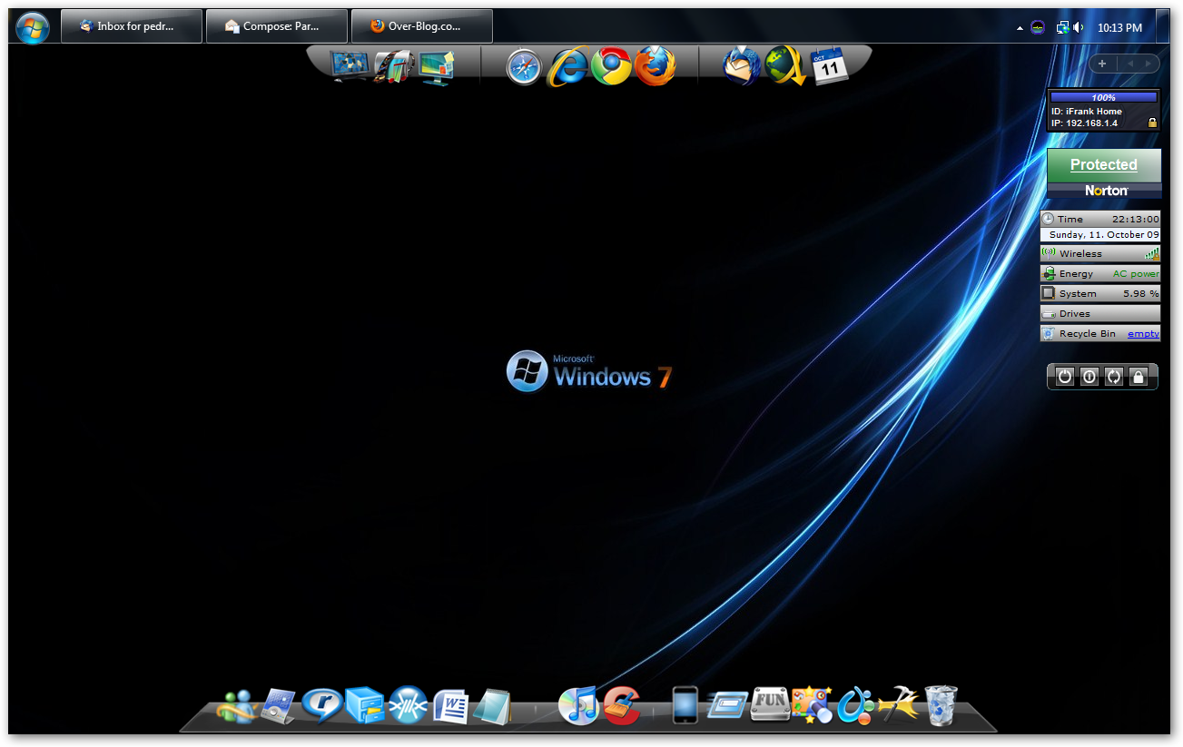Expand the Time row in system gadget
1183x747 pixels.
(x=1100, y=219)
